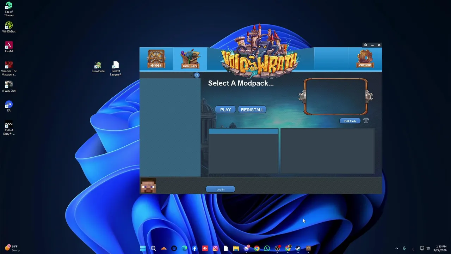Open Steam from the taskbar
Viewport: 451px width, 254px height.
coord(298,249)
